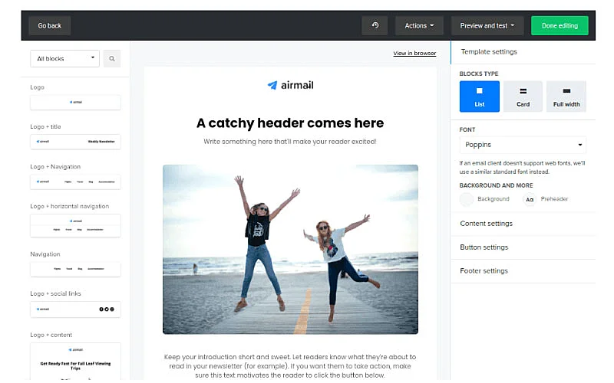Click the Background color swatch
The image size is (614, 383).
(467, 199)
